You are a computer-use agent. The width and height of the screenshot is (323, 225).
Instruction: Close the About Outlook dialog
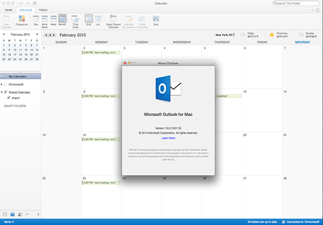tap(125, 63)
